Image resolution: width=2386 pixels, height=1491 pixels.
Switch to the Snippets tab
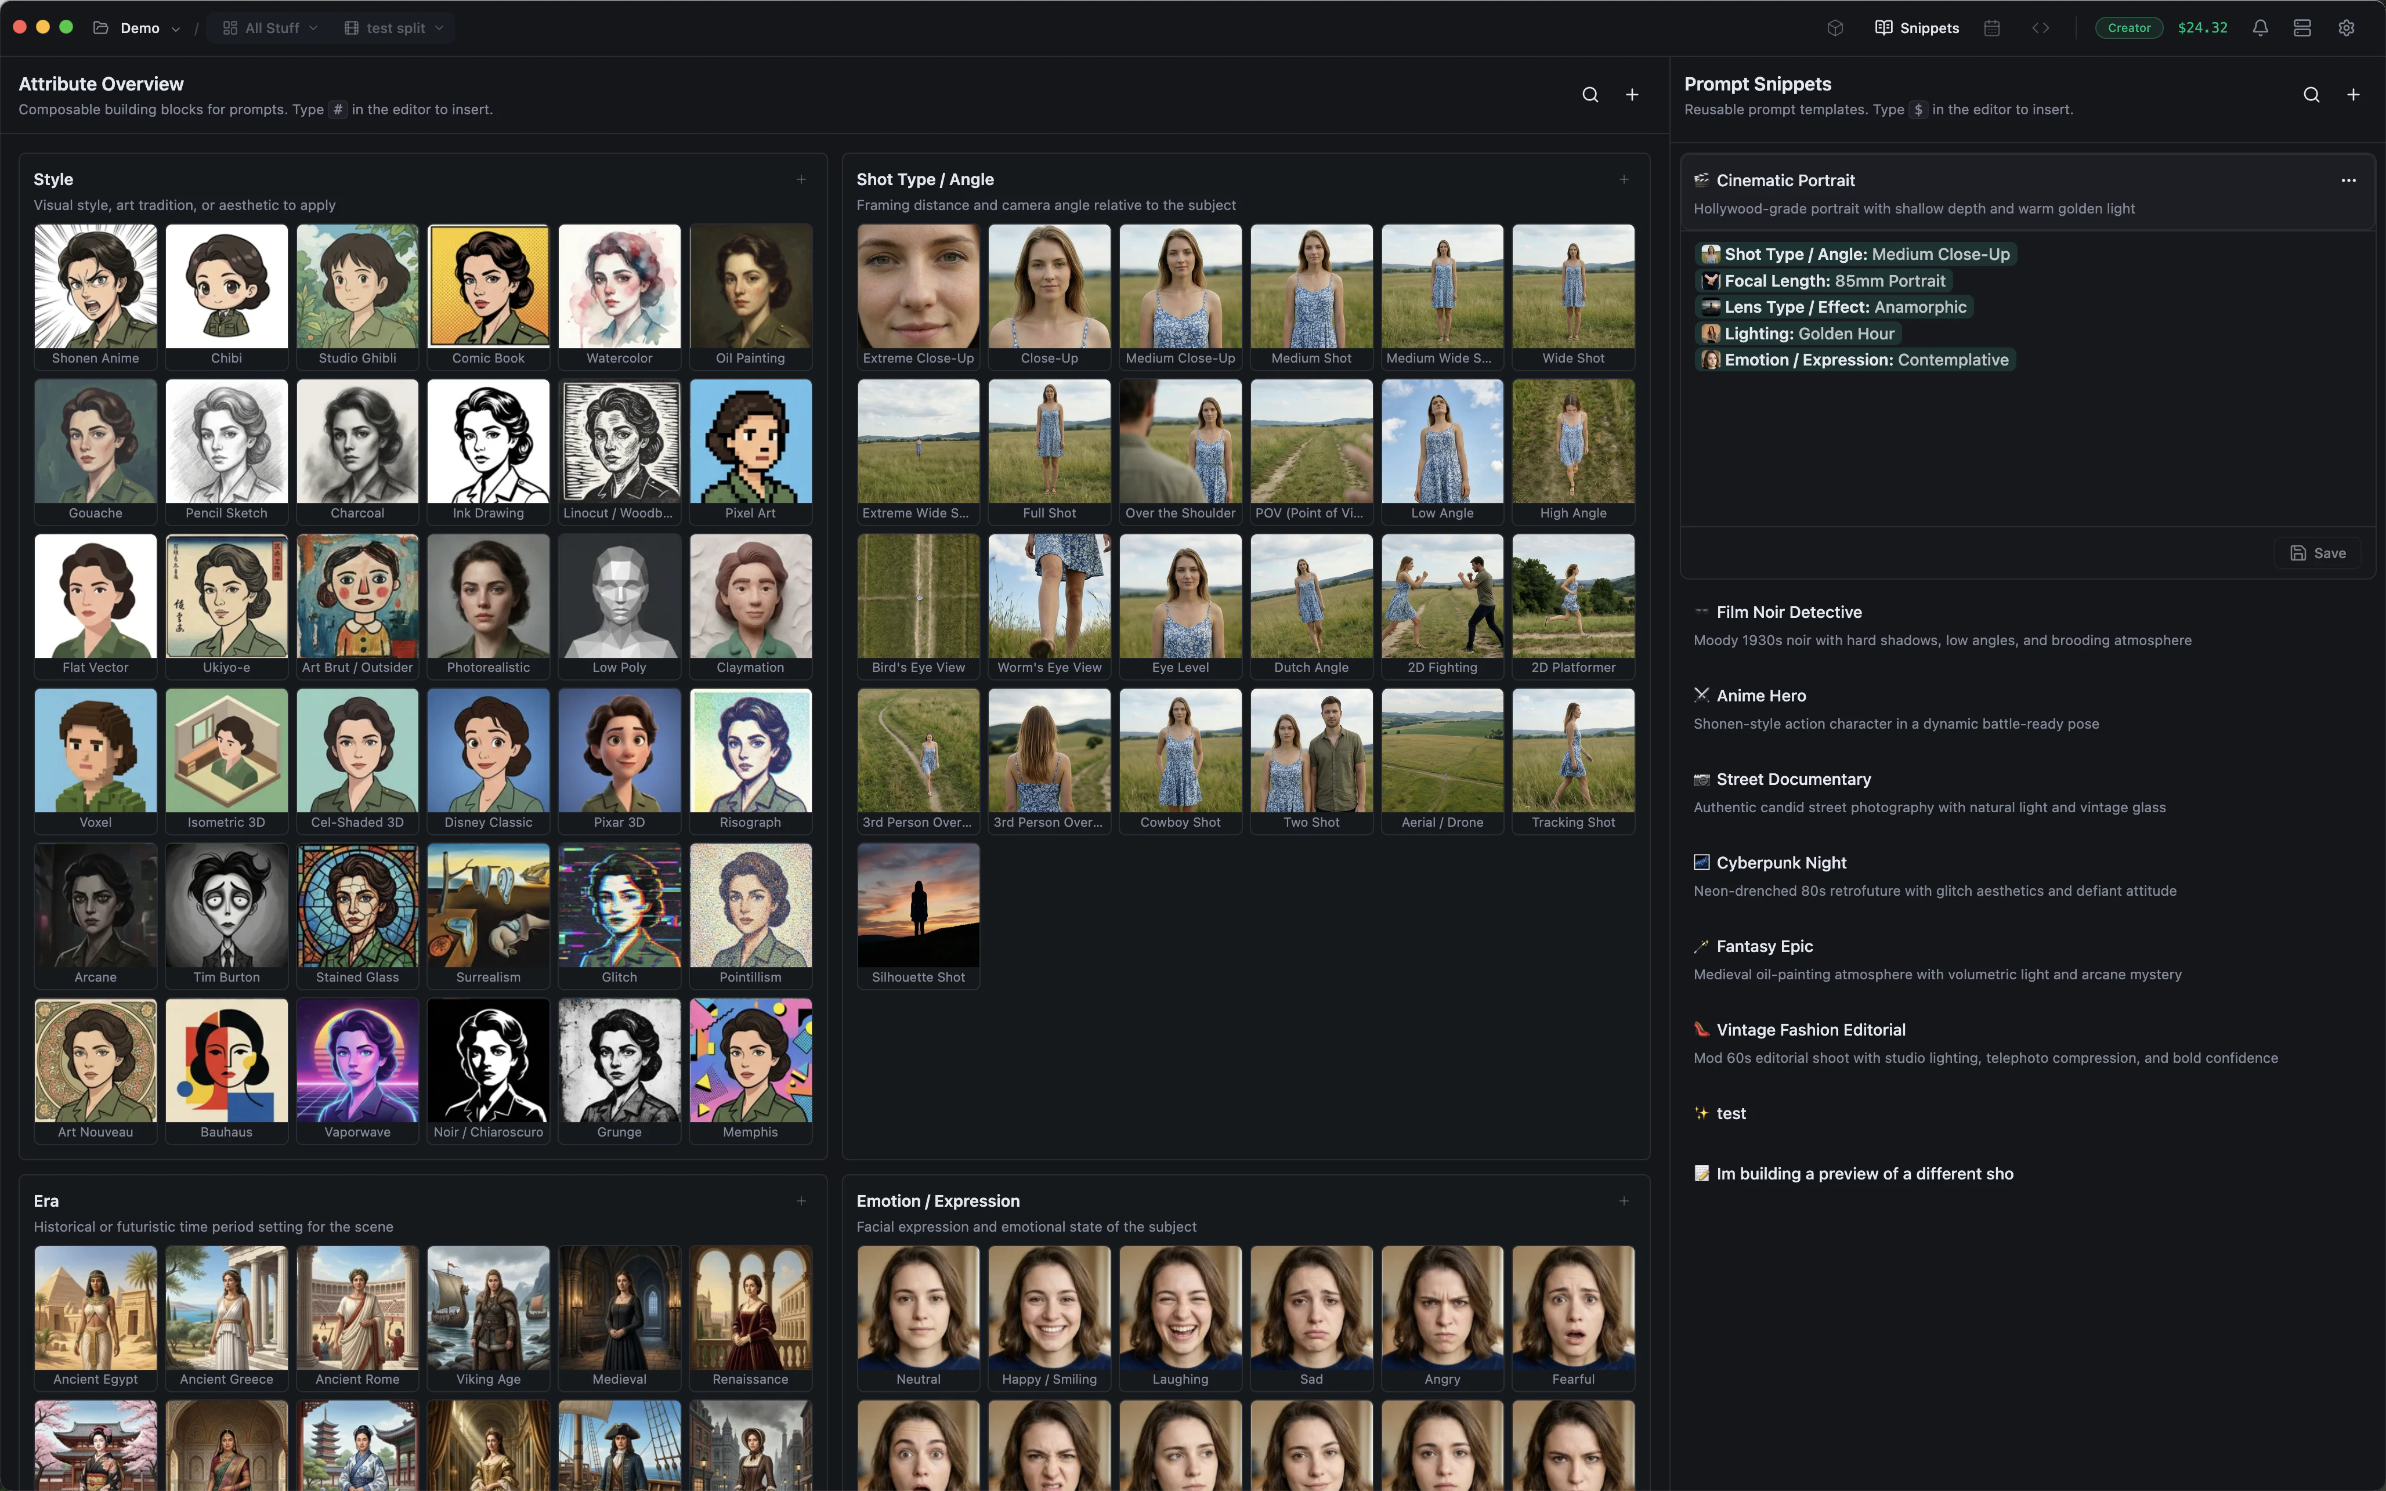tap(1917, 28)
